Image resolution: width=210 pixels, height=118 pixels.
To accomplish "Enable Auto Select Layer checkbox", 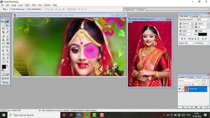I will [x=11, y=9].
